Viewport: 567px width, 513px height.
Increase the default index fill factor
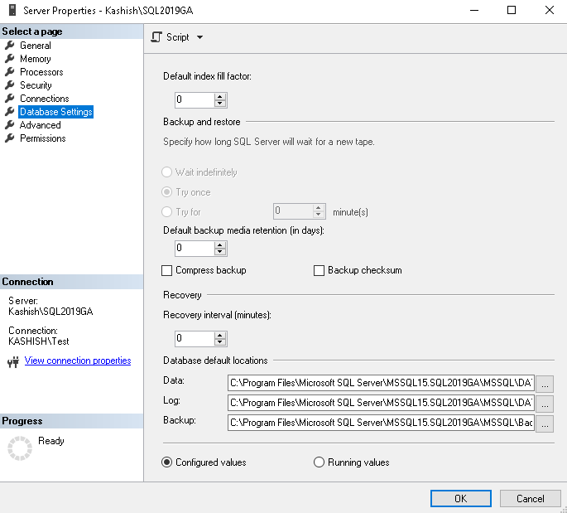click(220, 96)
